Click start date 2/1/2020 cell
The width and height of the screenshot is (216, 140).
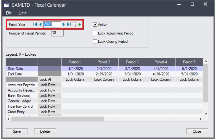tap(104, 69)
